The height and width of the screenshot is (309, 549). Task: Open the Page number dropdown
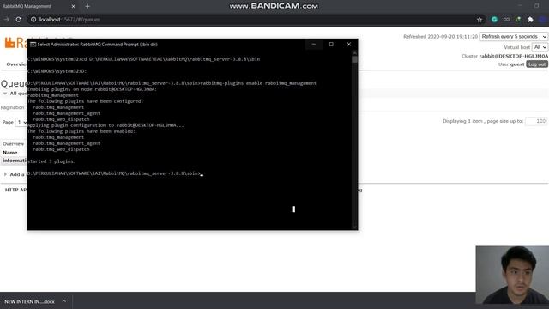point(21,122)
